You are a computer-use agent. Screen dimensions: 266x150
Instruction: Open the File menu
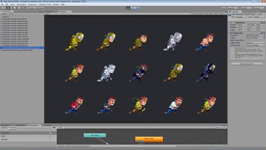(x=2, y=5)
